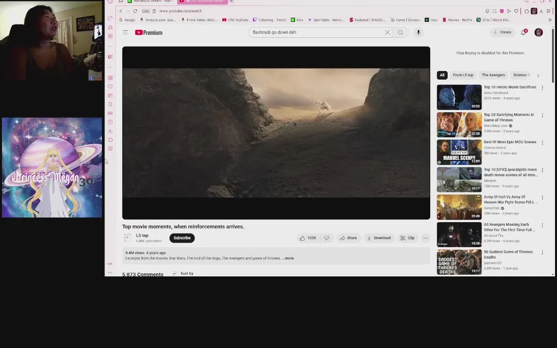Expand the description with ...more
Viewport: 557px width, 348px height.
coord(289,258)
